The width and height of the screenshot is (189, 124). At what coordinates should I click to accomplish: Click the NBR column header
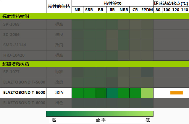pos(124,10)
